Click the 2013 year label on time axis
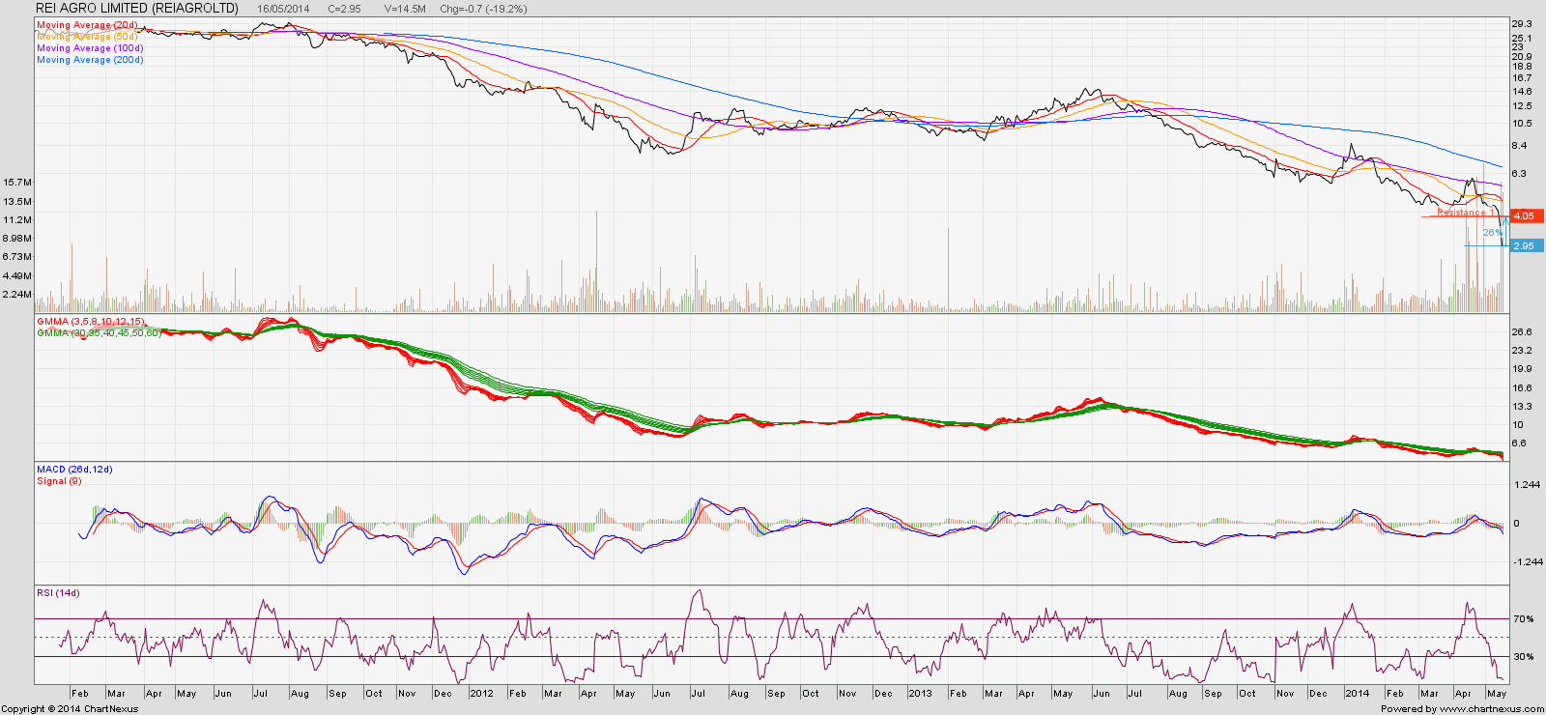This screenshot has height=715, width=1546. coord(920,694)
